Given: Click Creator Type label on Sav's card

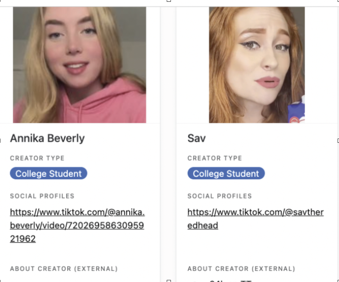Looking at the screenshot, I should 215,158.
